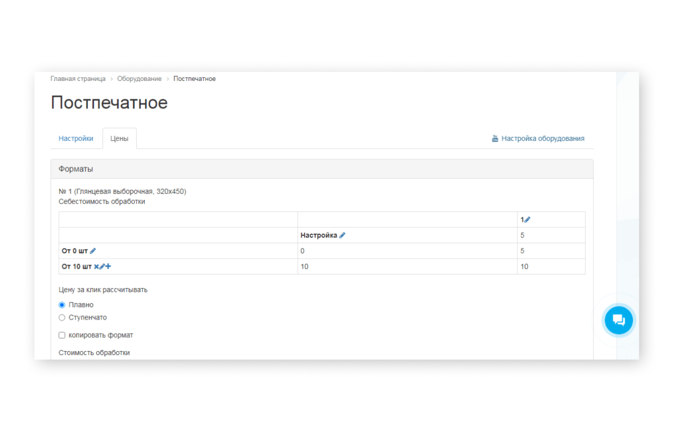The height and width of the screenshot is (432, 674).
Task: Click the Постпечатное breadcrumb item
Action: pos(195,79)
